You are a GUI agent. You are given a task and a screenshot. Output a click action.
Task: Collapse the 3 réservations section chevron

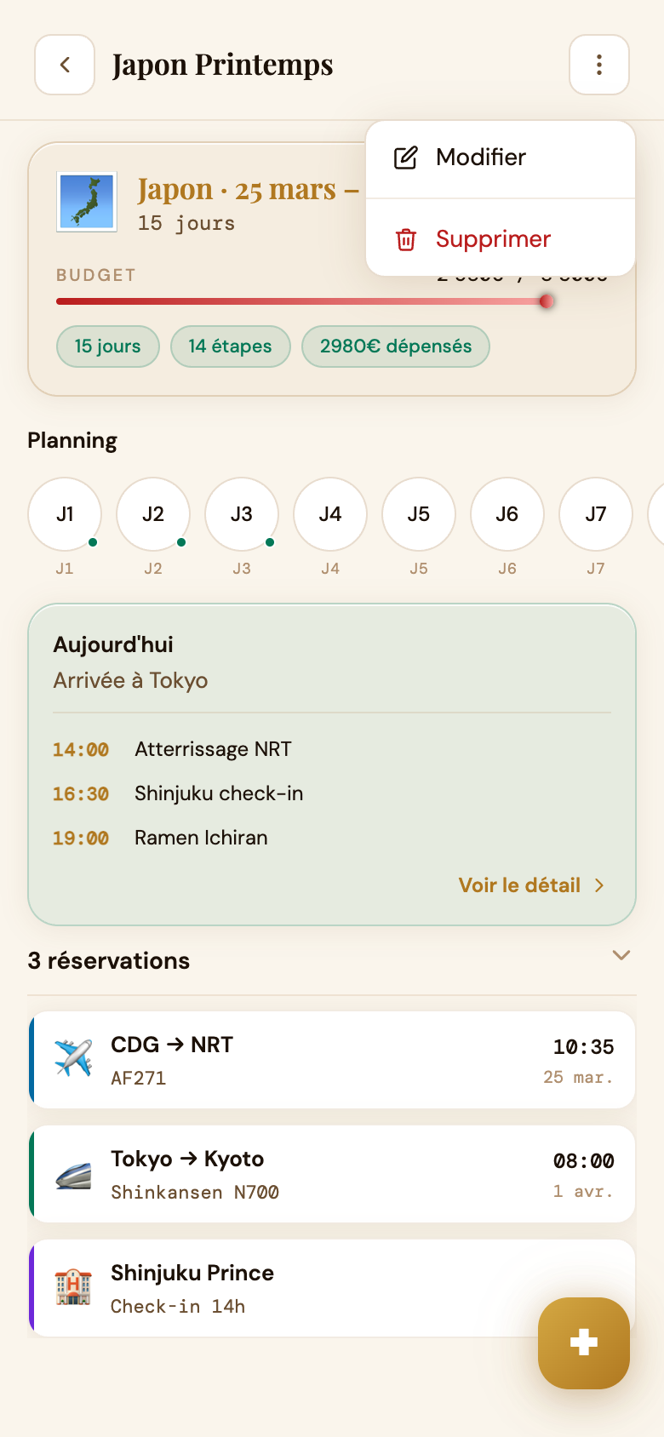621,955
